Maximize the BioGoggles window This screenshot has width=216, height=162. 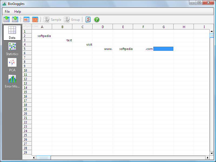pos(199,3)
